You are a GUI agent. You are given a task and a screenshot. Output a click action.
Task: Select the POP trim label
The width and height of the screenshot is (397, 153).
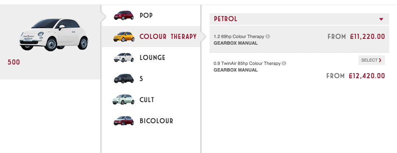point(146,15)
